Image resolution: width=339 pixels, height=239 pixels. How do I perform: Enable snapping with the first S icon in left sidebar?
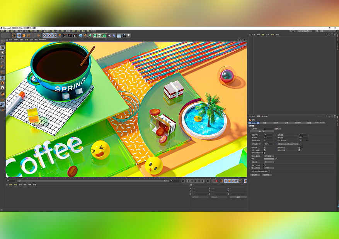(x=2, y=78)
